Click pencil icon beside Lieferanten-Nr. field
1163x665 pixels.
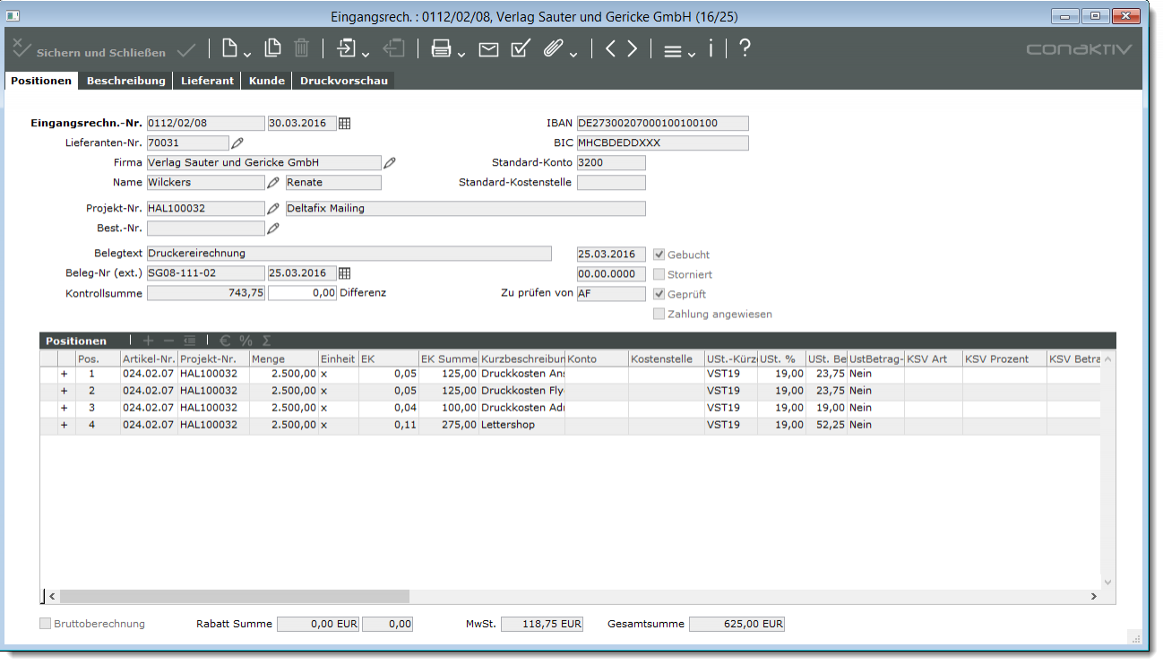pos(237,143)
